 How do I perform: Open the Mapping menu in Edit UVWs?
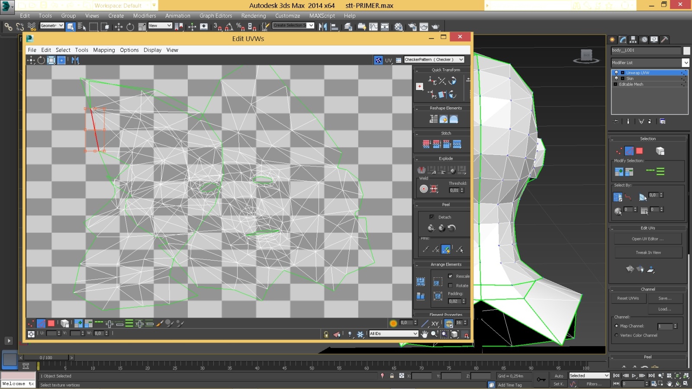coord(104,50)
